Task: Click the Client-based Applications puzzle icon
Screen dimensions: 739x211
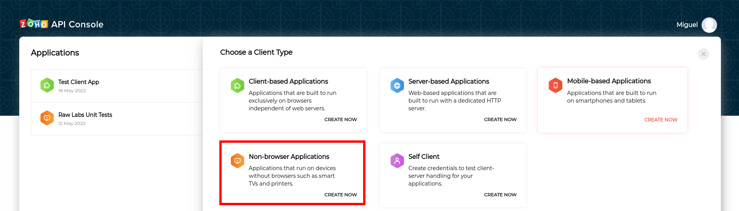Action: click(237, 85)
